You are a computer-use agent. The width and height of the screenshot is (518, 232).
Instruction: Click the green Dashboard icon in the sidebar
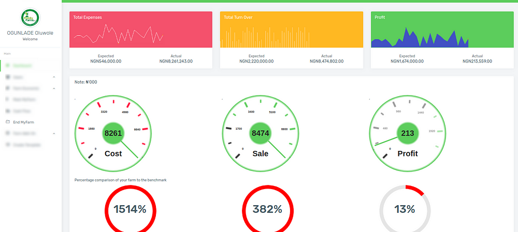pyautogui.click(x=8, y=66)
